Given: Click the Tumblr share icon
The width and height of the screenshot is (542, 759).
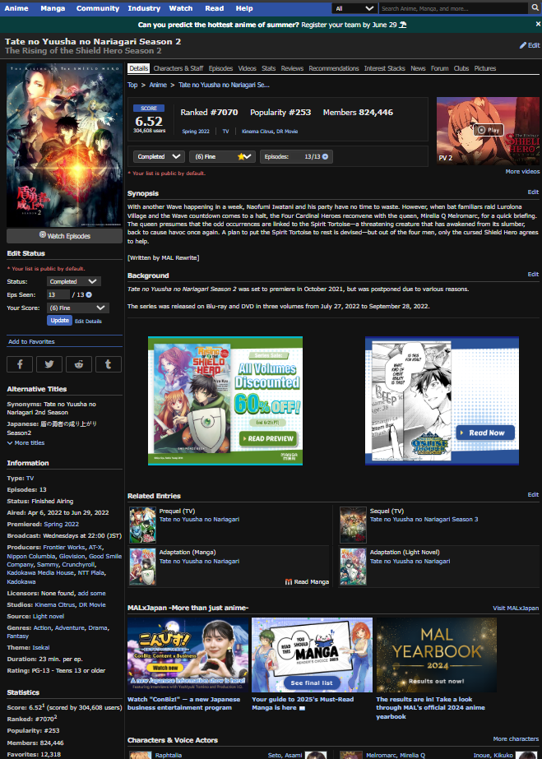Looking at the screenshot, I should coord(108,363).
